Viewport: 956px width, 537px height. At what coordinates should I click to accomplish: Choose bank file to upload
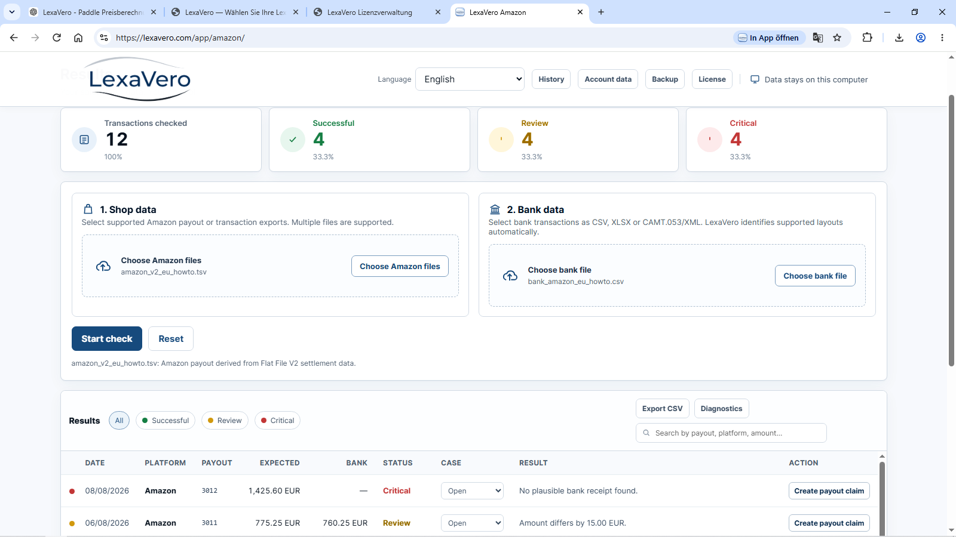[x=815, y=276]
